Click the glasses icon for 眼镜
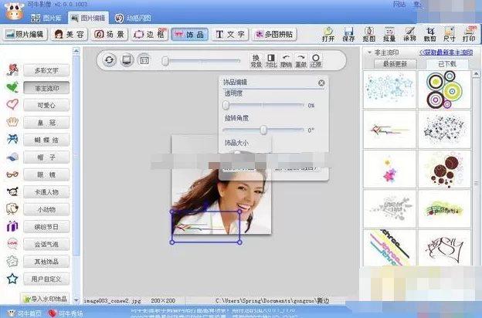 (12, 174)
